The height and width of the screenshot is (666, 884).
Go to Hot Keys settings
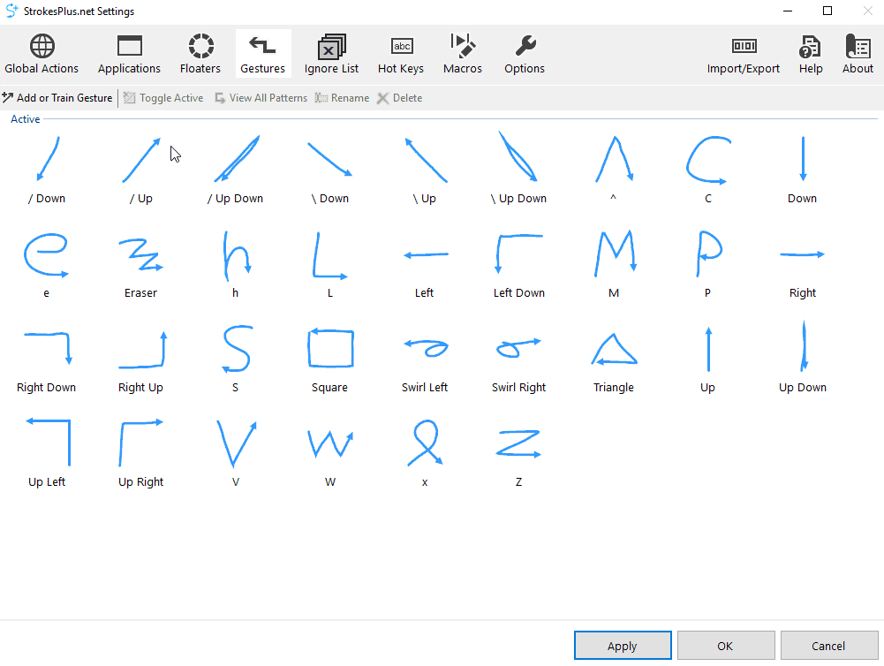click(401, 54)
